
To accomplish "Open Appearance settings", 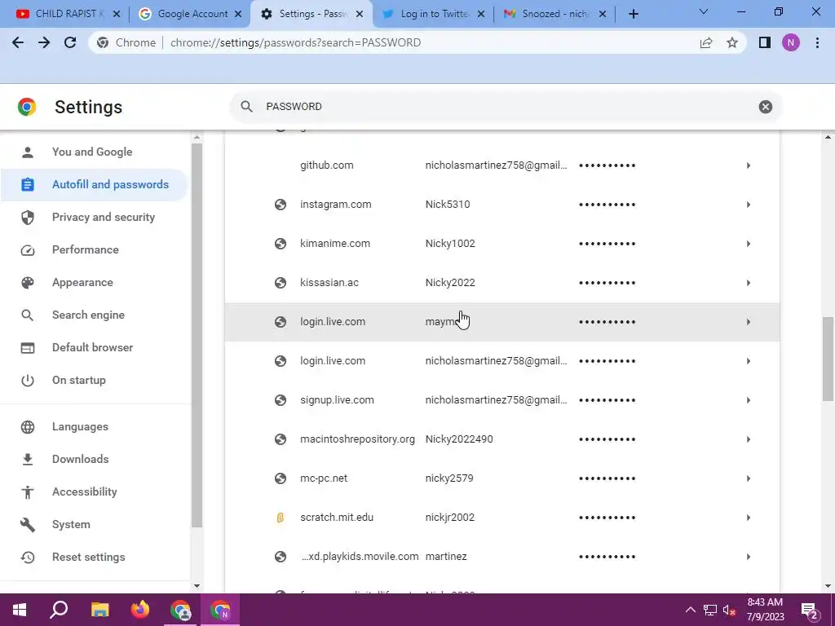I will coord(94,282).
